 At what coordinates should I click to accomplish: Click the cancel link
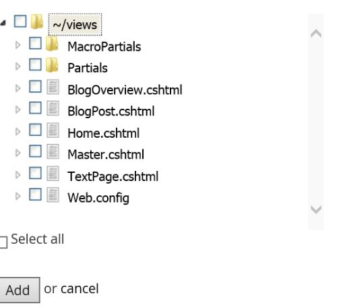click(x=80, y=288)
